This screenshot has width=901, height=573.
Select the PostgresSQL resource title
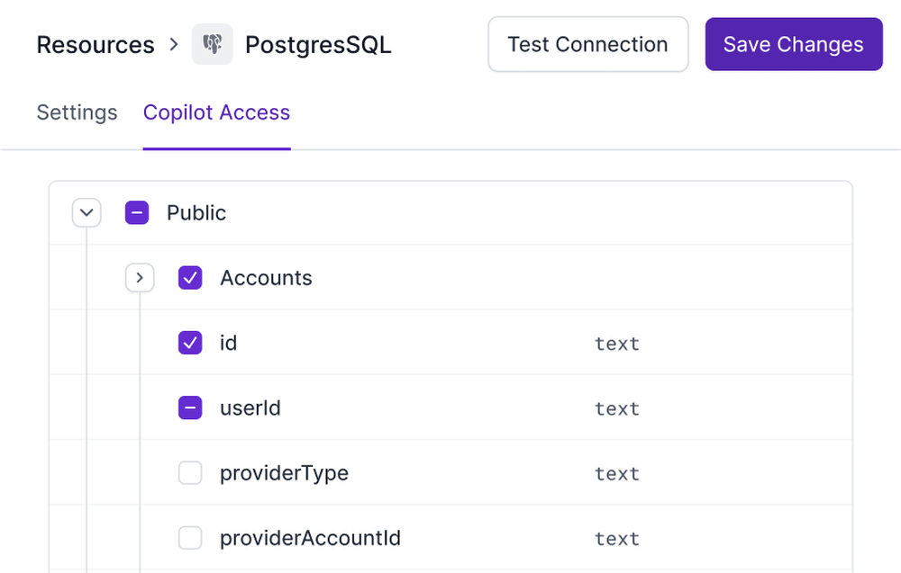click(318, 45)
